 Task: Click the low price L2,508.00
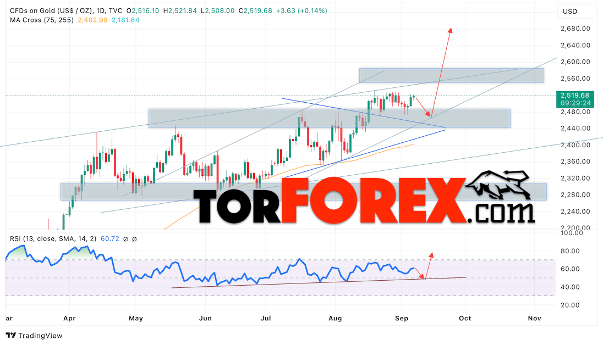[x=217, y=11]
